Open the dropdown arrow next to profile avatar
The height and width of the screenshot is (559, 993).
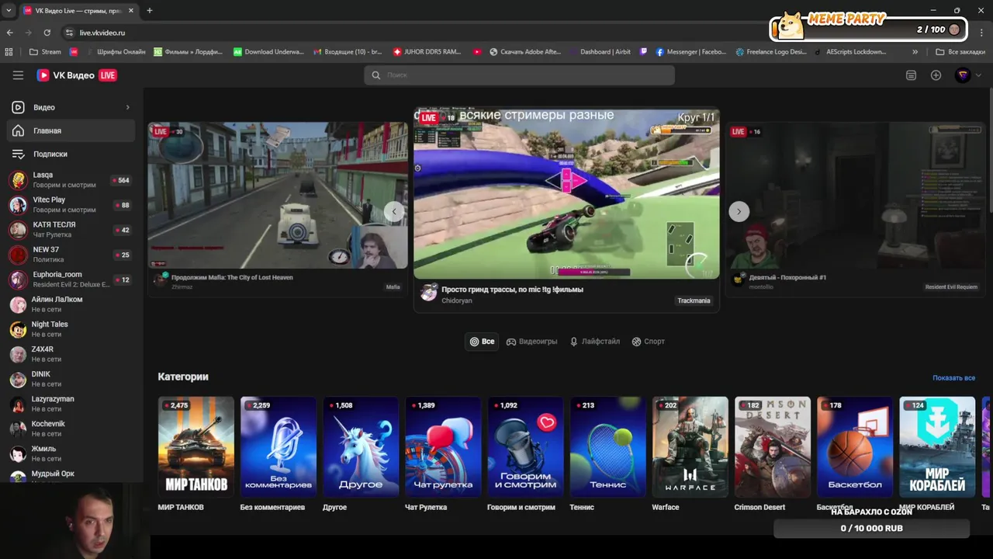click(978, 75)
